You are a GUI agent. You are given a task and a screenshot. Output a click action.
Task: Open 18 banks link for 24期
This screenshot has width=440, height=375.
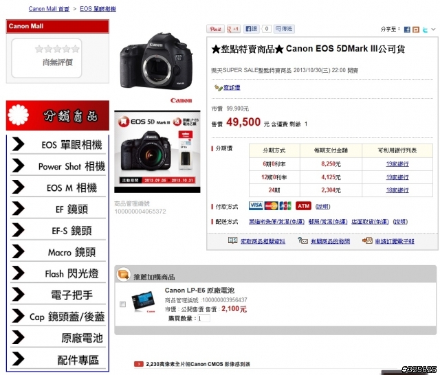click(397, 190)
